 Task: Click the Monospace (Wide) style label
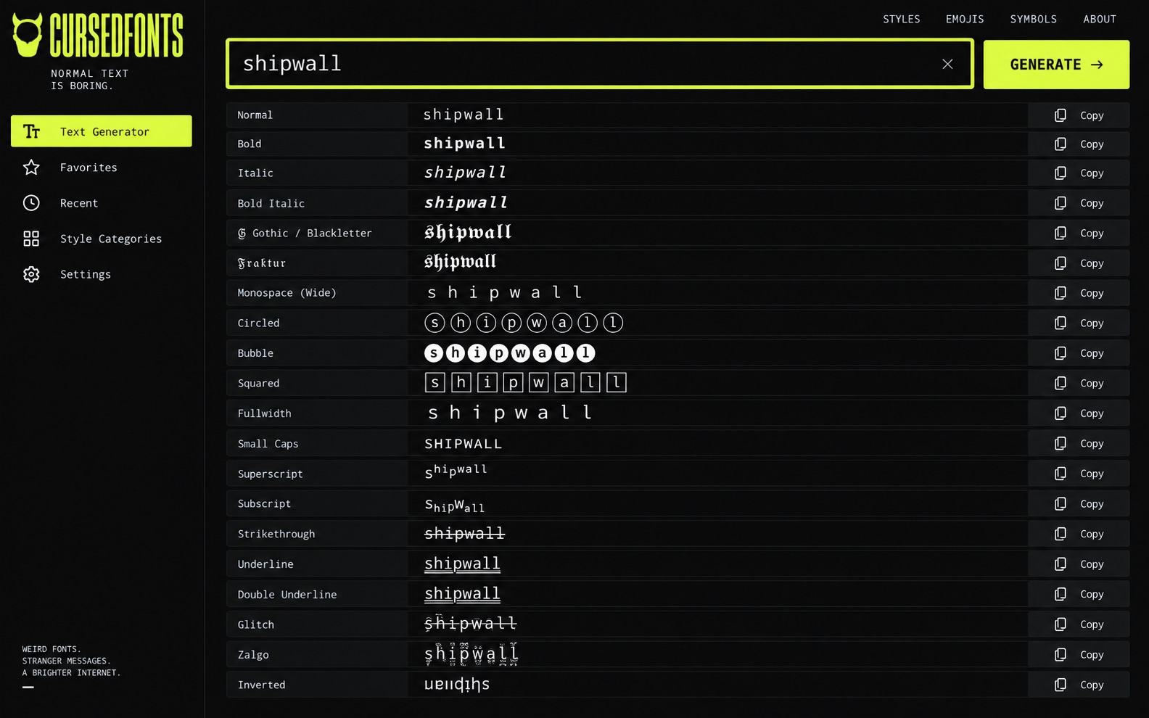tap(287, 293)
